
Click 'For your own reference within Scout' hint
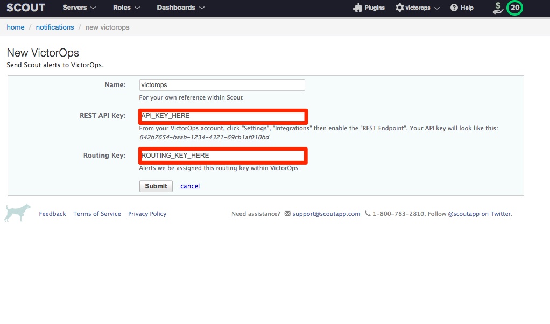coord(191,97)
